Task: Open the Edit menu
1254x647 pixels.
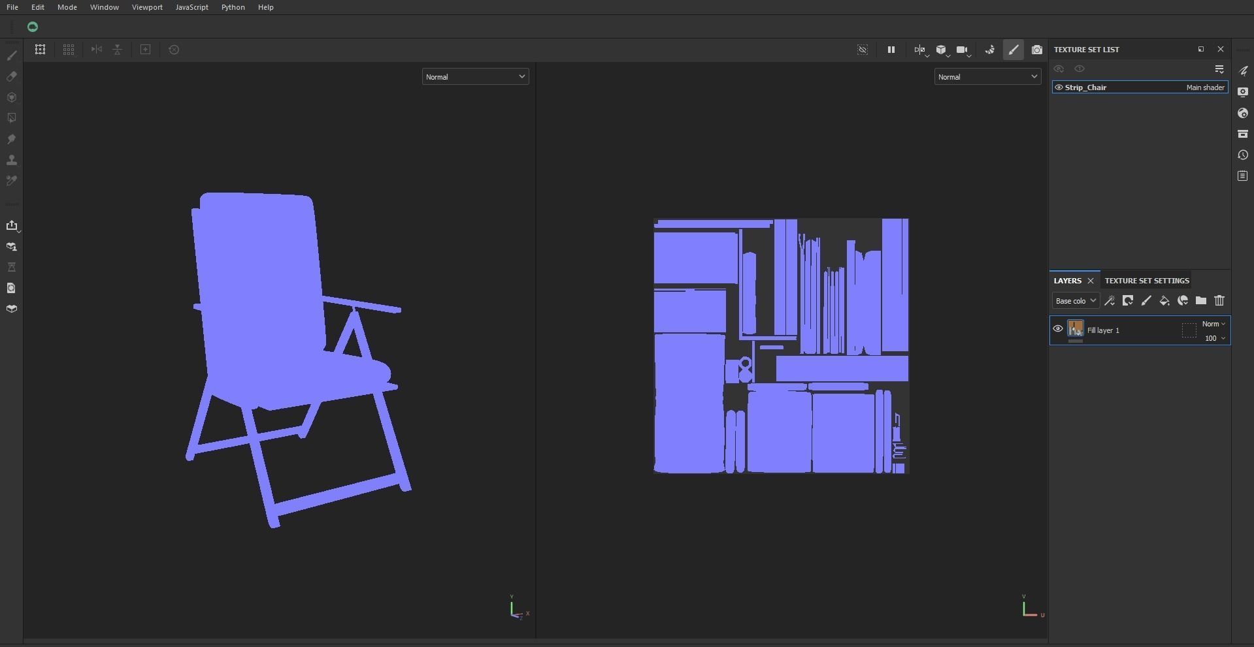Action: click(38, 7)
